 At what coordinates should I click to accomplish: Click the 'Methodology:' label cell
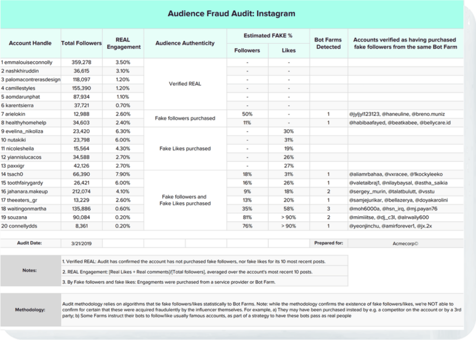(x=30, y=310)
